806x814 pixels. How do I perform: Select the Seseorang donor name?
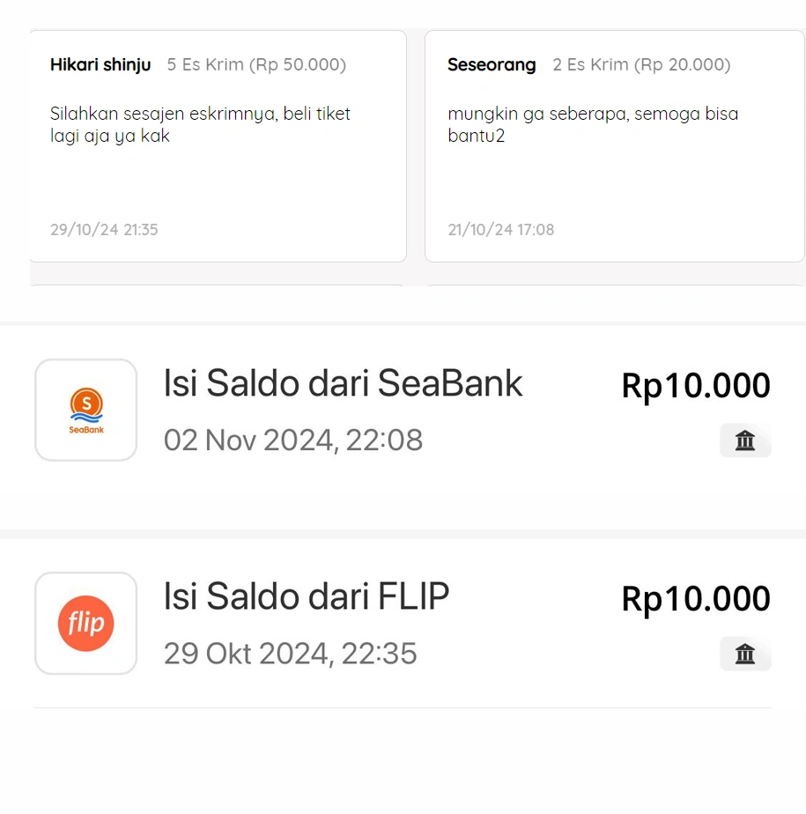(492, 64)
